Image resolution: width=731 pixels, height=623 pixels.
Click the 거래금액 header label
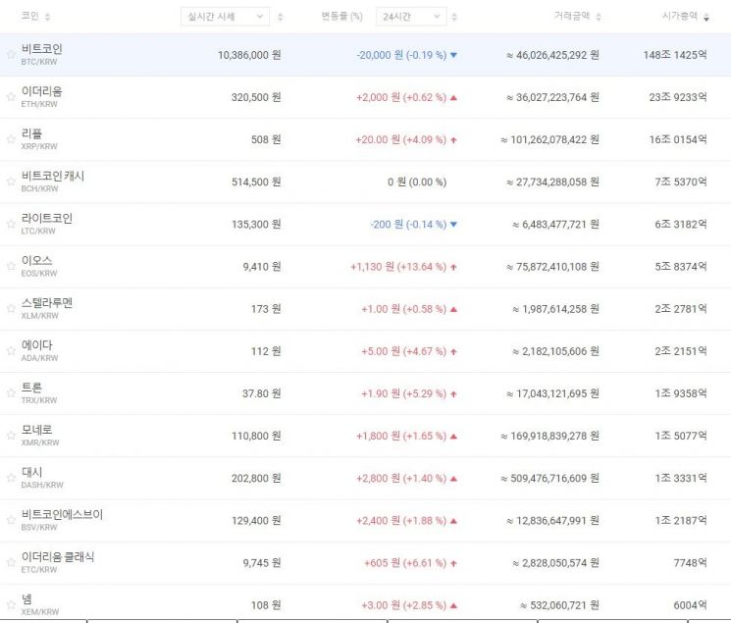572,17
